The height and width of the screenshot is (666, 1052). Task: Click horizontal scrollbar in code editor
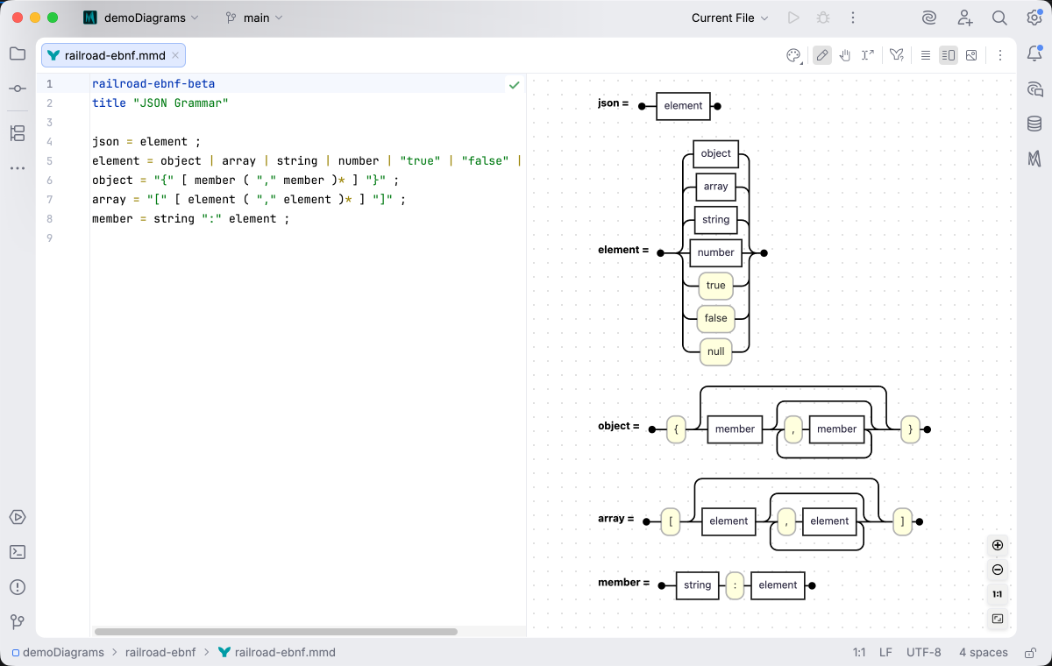pyautogui.click(x=276, y=631)
